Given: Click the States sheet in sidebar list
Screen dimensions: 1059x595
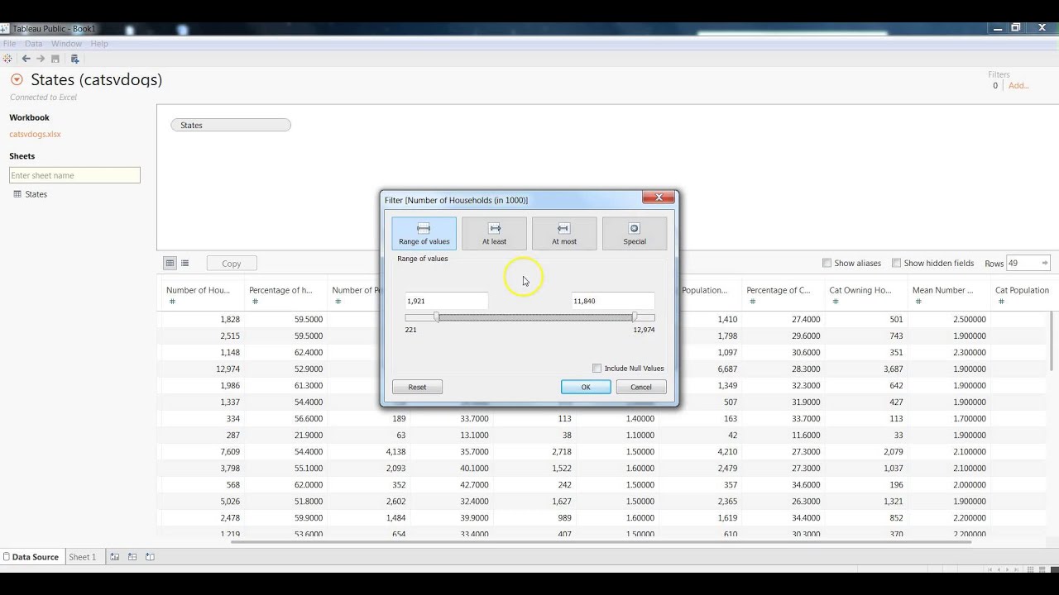Looking at the screenshot, I should pyautogui.click(x=36, y=194).
